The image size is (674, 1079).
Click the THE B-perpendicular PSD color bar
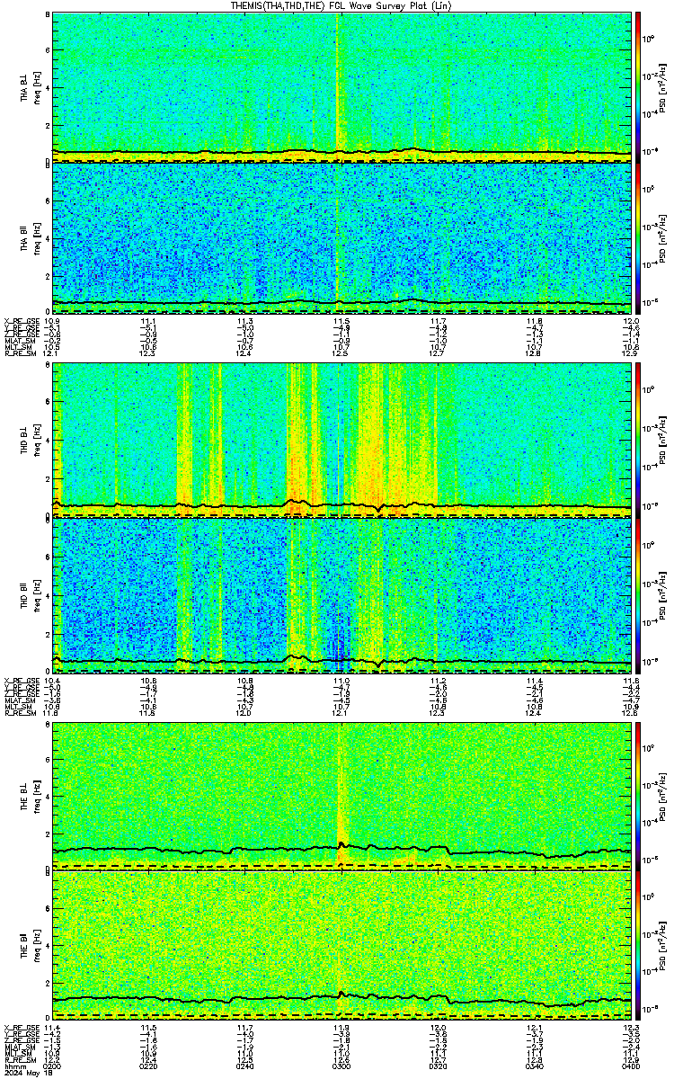coord(639,795)
